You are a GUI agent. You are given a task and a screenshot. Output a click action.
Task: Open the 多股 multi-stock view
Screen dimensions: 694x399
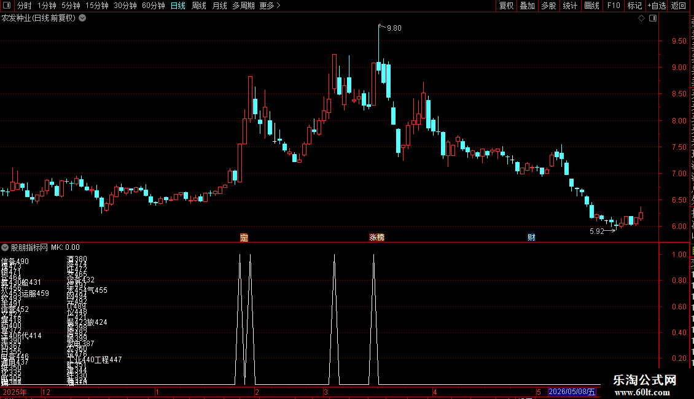point(549,6)
